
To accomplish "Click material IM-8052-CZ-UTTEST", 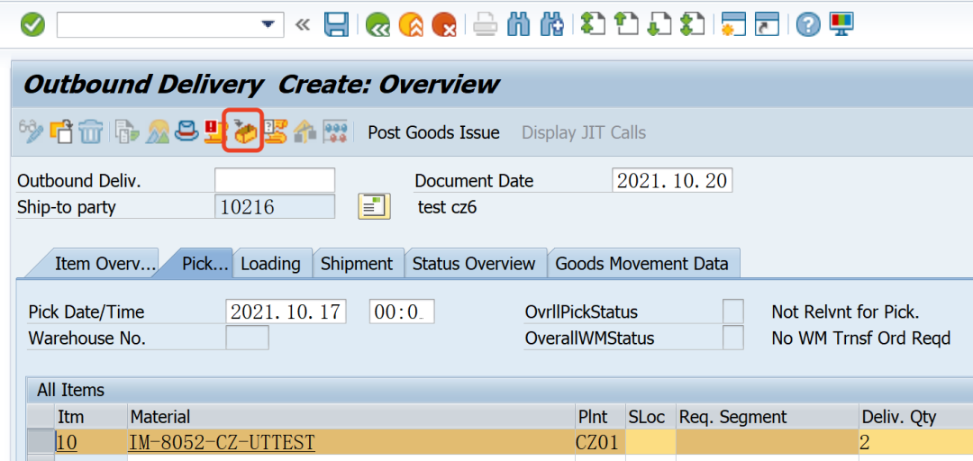I will (x=222, y=442).
